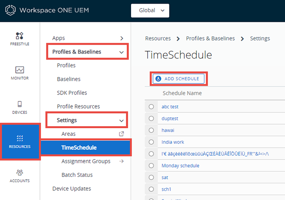This screenshot has height=200, width=285.
Task: Open Baselines in the side menu
Action: tap(69, 79)
